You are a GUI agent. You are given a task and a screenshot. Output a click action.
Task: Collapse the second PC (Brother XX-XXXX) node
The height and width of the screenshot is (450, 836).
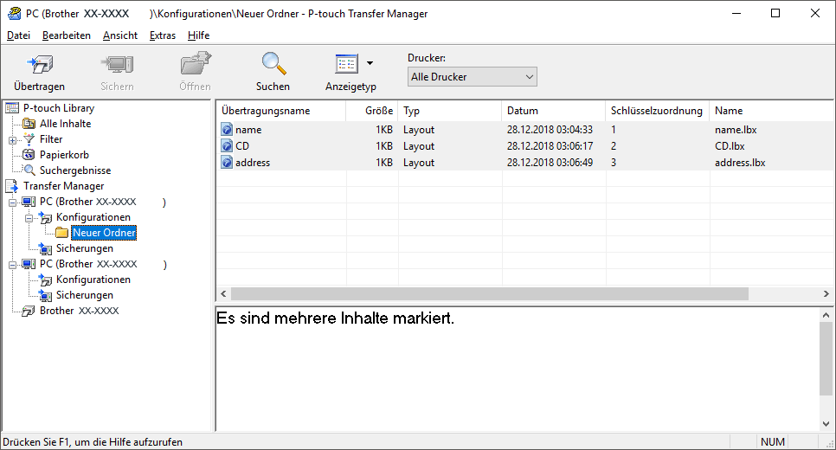[x=12, y=265]
